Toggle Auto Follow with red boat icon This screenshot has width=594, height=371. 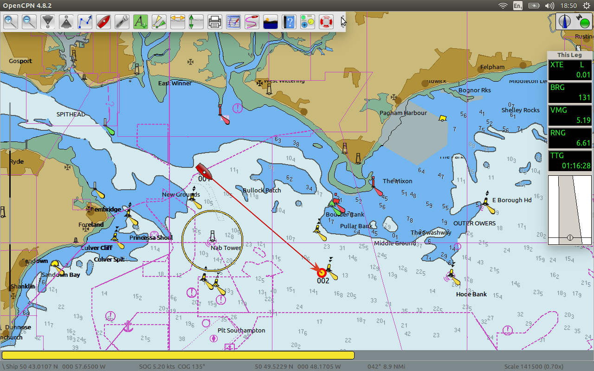pyautogui.click(x=103, y=21)
